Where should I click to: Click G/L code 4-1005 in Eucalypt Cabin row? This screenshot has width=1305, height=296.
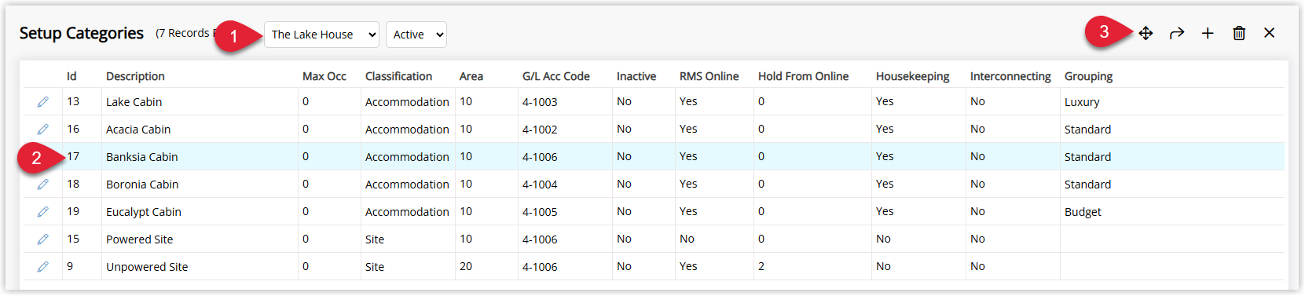pyautogui.click(x=540, y=212)
